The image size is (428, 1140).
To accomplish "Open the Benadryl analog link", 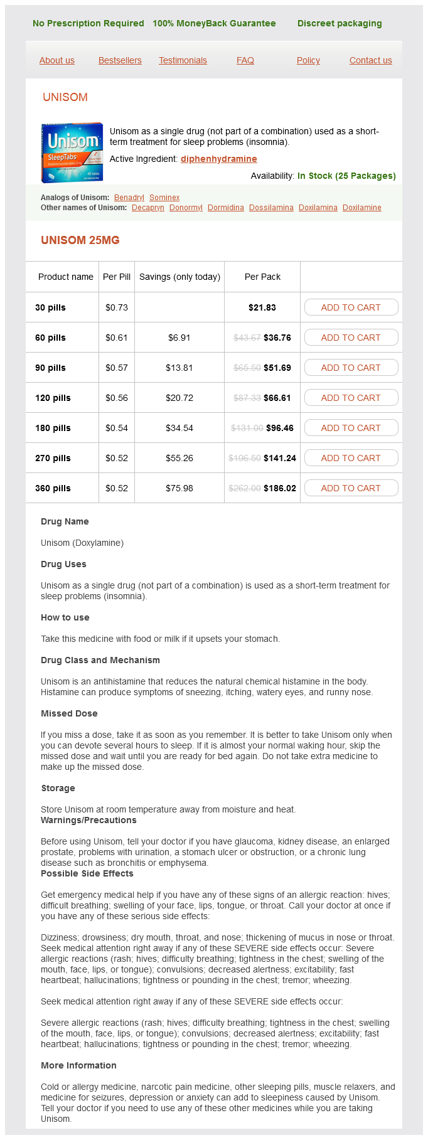I will [129, 198].
